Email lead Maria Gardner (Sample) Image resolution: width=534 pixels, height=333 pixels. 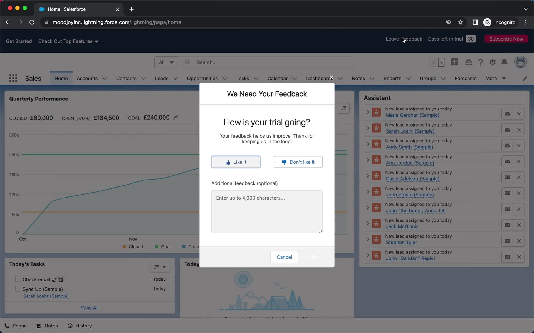[x=507, y=114]
